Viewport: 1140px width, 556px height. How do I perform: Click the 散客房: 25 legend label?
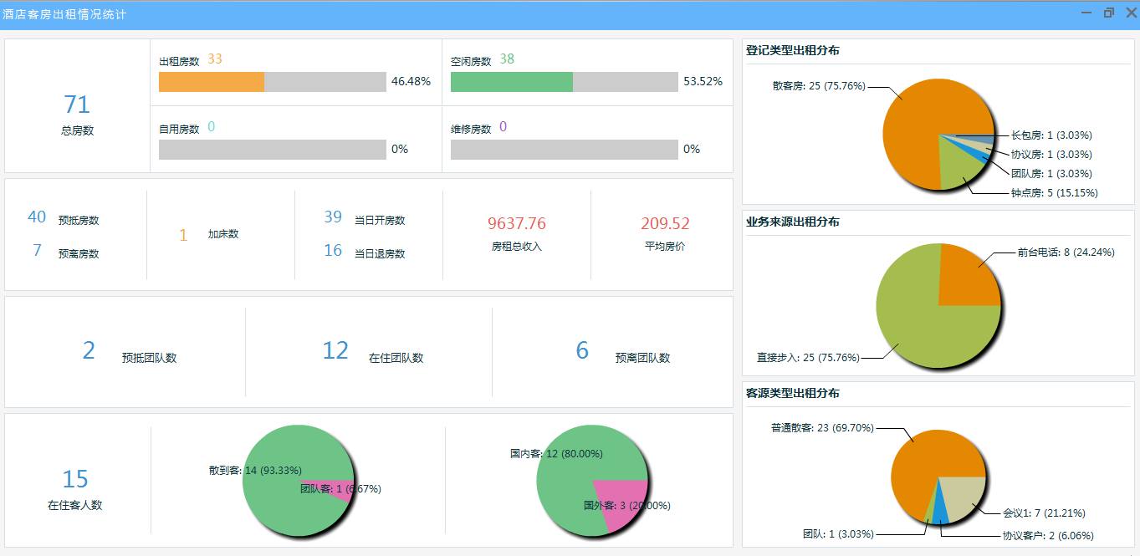tap(820, 86)
